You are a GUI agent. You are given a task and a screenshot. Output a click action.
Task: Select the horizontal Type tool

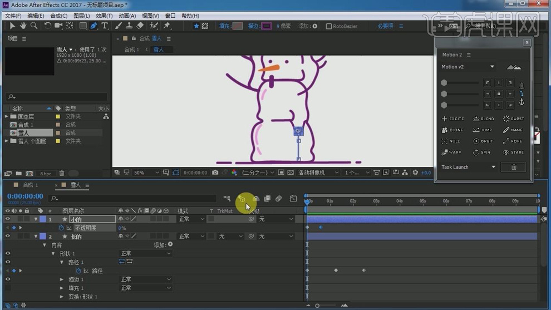105,26
